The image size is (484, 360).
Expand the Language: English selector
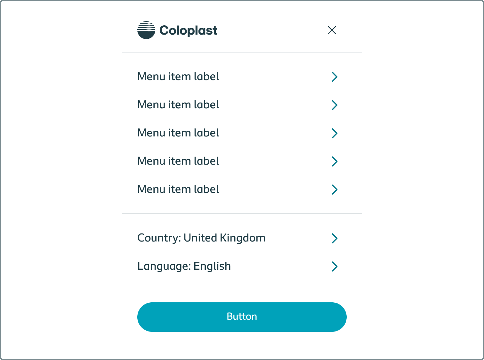point(184,266)
